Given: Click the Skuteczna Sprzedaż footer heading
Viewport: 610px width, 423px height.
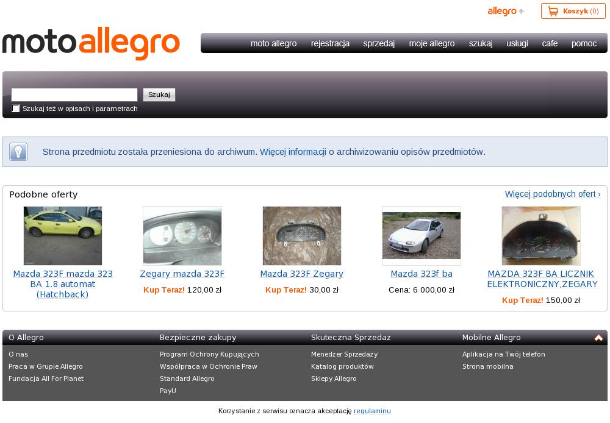Looking at the screenshot, I should pos(351,338).
